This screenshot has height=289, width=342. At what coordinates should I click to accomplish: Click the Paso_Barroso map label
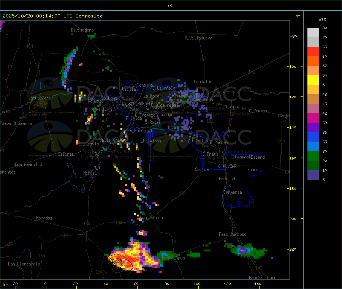pyautogui.click(x=233, y=234)
